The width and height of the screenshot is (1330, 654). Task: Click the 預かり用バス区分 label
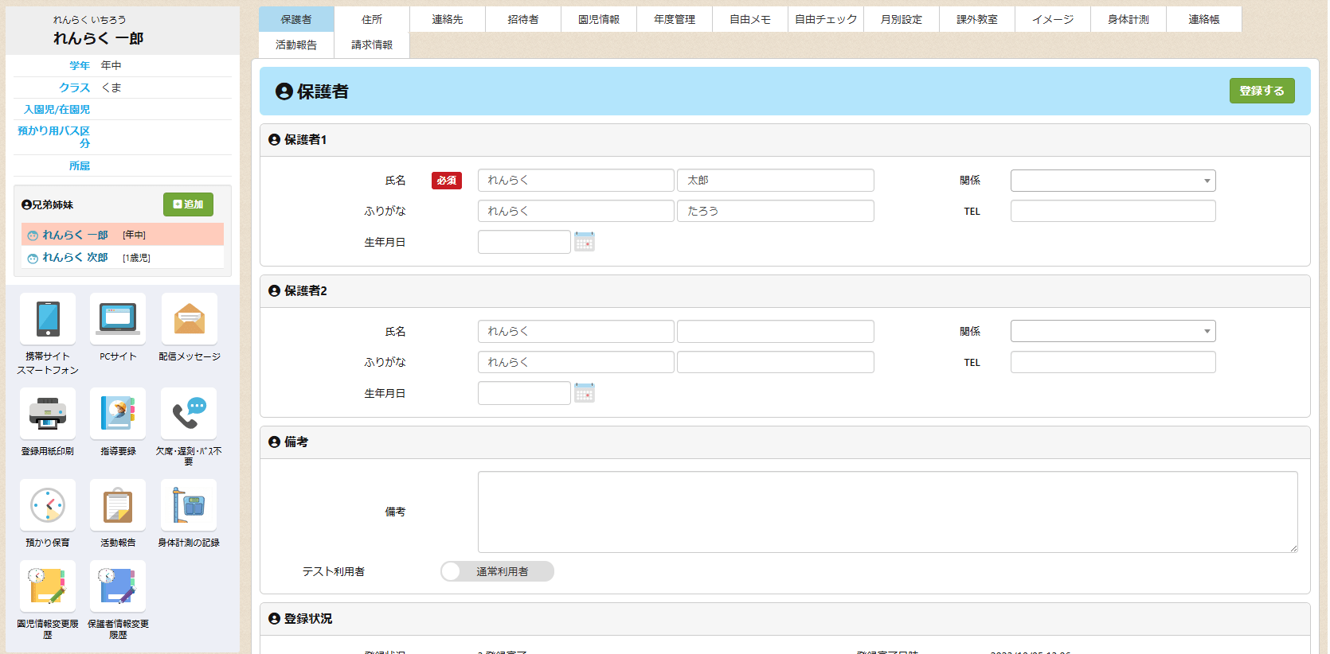pyautogui.click(x=54, y=137)
